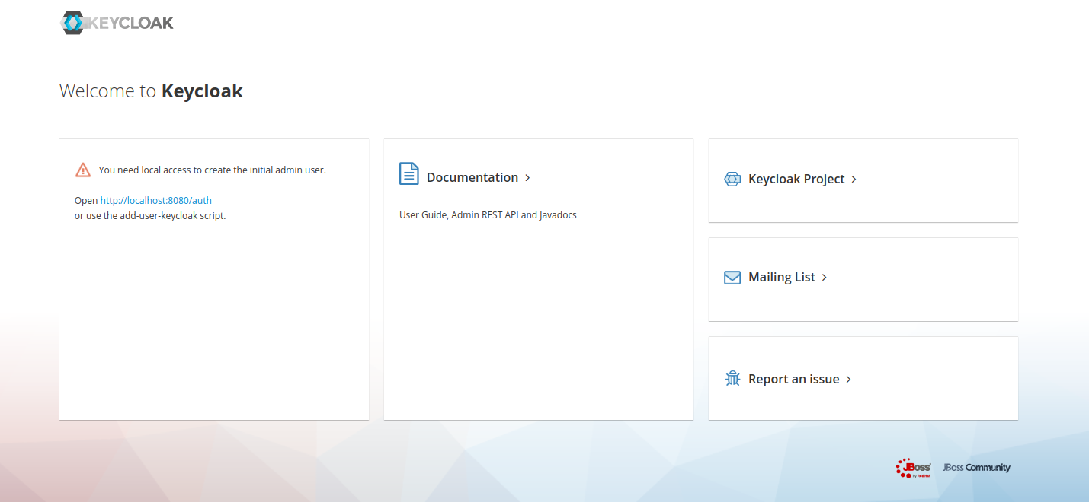Image resolution: width=1089 pixels, height=502 pixels.
Task: Open the JBoss Community link
Action: (x=976, y=468)
